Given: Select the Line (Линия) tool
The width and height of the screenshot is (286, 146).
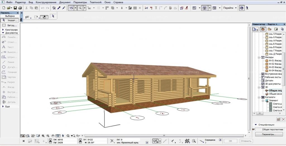Looking at the screenshot, I should (x=10, y=62).
